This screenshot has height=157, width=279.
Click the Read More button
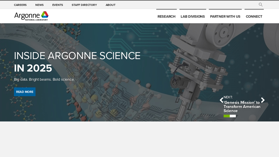coord(25,92)
